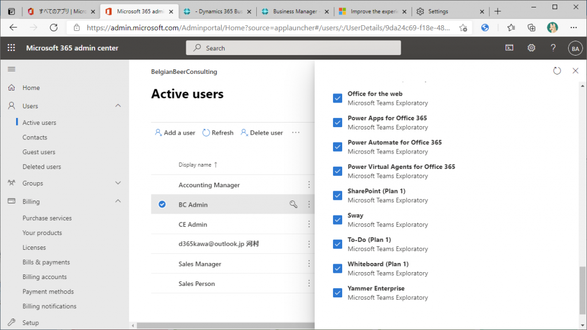Open the Accounting Manager user
This screenshot has width=587, height=330.
pos(209,185)
